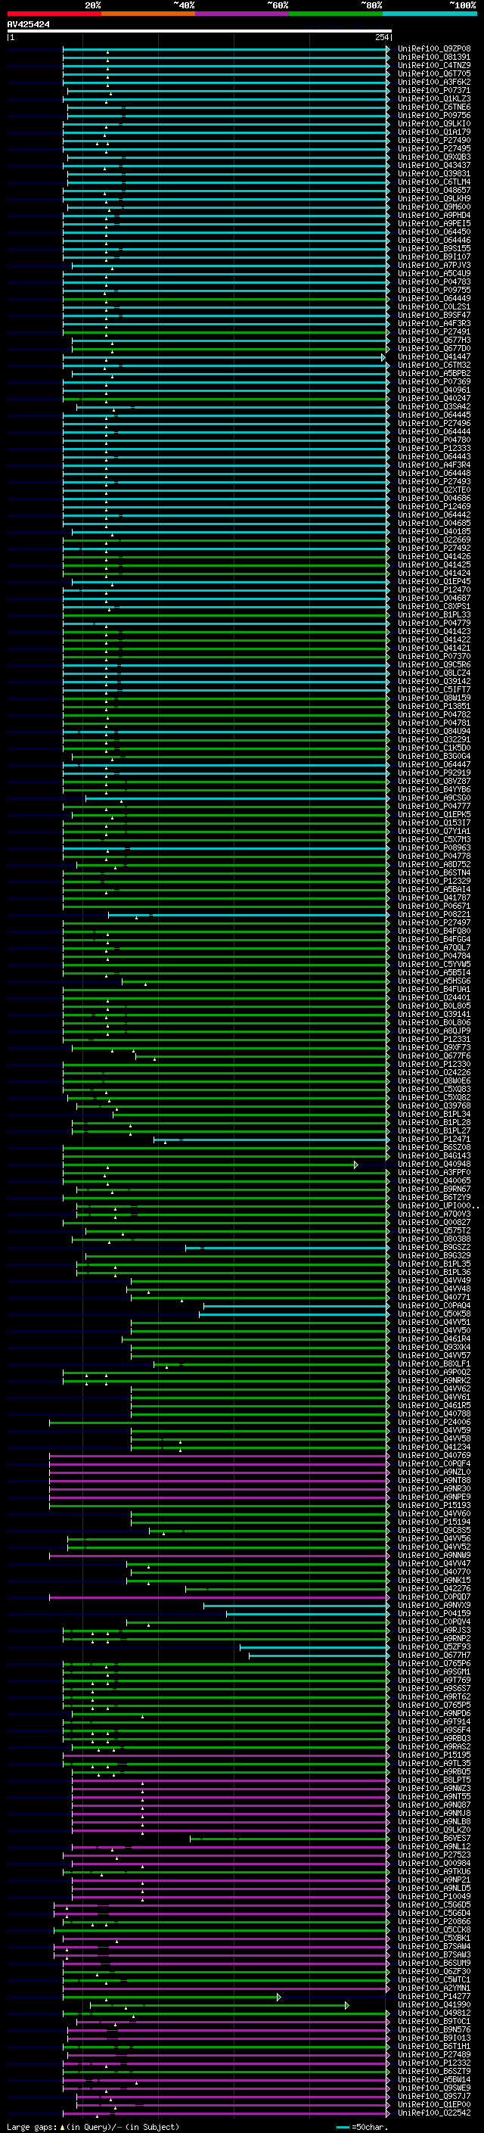Viewport: 484px width, 2133px height.
Task: Select the UniRef100_P09756 label
Action: [434, 115]
